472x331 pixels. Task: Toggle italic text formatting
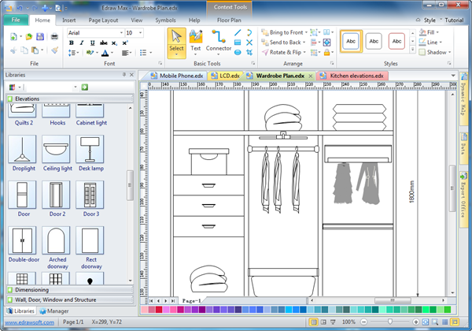[81, 43]
